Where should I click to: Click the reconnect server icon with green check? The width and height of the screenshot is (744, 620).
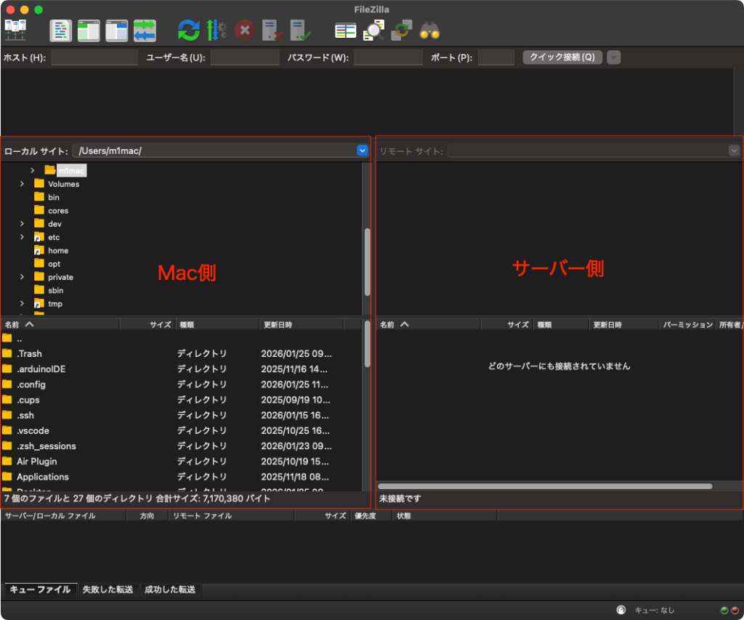301,31
